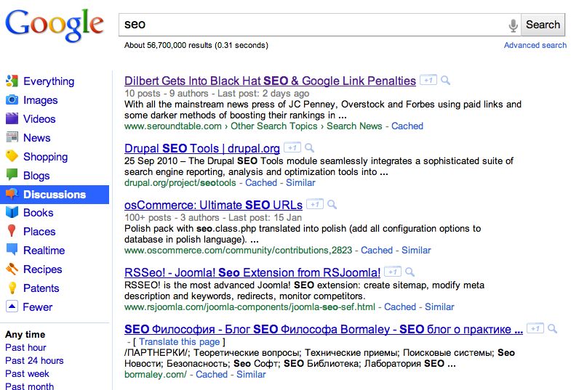Open the Advanced search link

(x=535, y=45)
